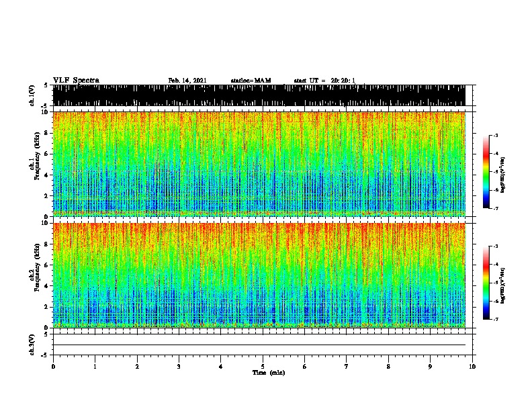Click the 0 kHz tick on ch.2 frequency axis

(47, 328)
